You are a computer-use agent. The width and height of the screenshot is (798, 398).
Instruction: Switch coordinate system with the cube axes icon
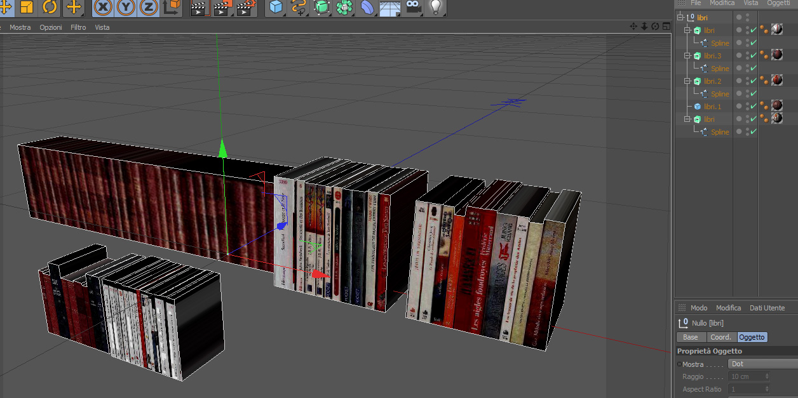click(x=172, y=7)
